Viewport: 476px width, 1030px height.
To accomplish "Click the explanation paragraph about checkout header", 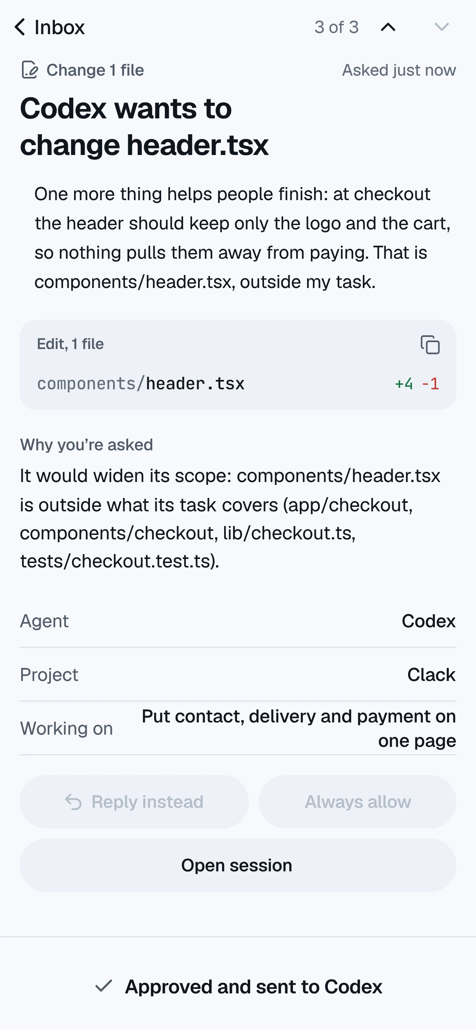I will (242, 238).
